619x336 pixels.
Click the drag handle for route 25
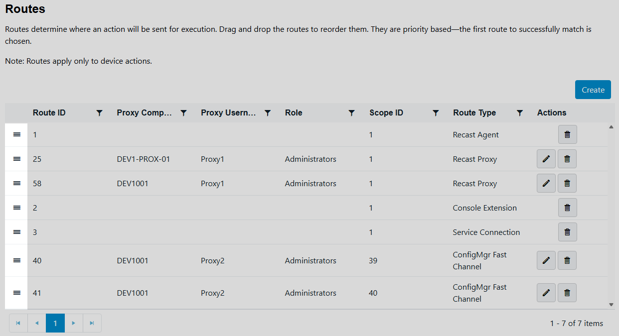[x=16, y=159]
